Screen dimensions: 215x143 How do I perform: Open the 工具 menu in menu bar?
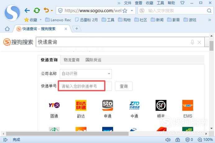coord(160,3)
